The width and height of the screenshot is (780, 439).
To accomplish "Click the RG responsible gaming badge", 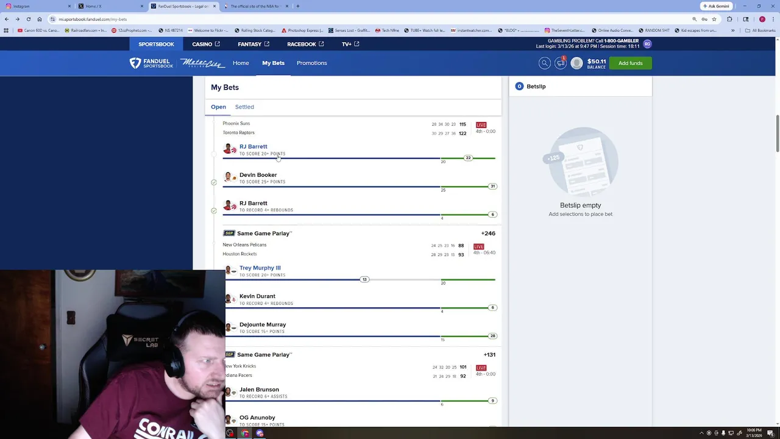I will pyautogui.click(x=647, y=44).
